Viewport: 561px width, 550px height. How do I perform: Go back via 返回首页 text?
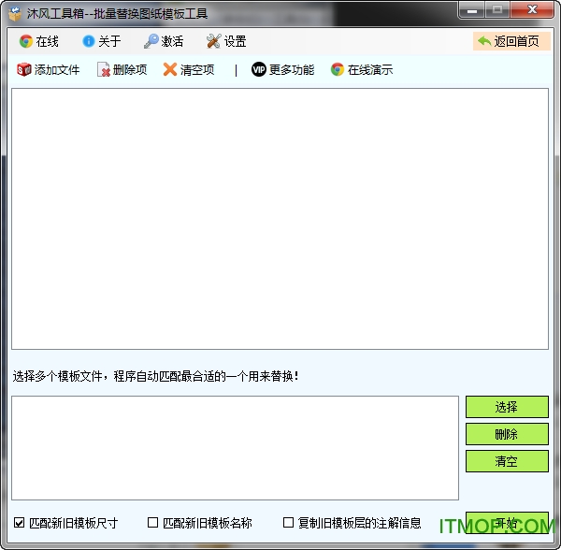coord(516,41)
